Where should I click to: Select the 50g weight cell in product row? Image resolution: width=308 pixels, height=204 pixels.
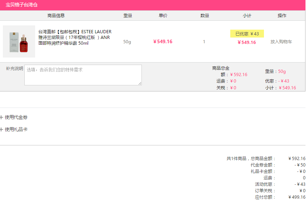click(127, 42)
